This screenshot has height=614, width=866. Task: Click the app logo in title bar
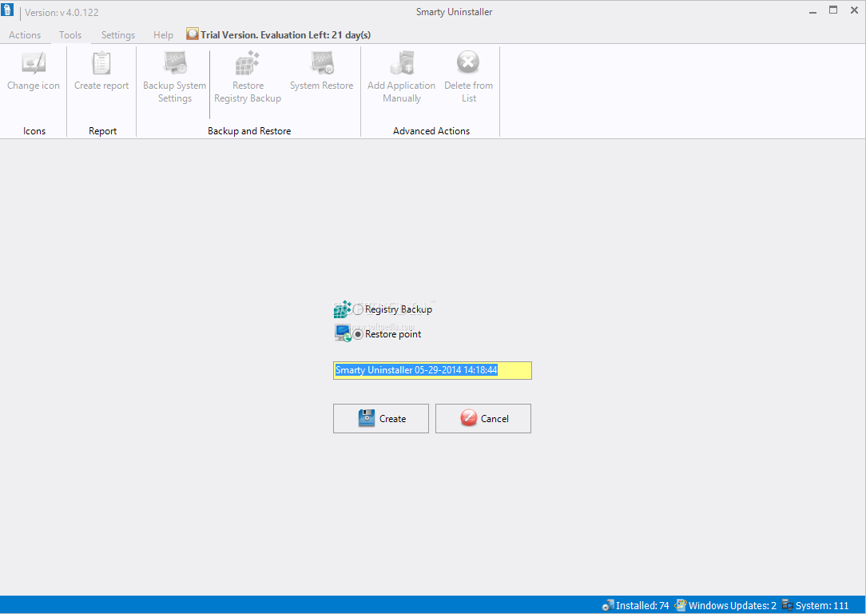[x=7, y=10]
